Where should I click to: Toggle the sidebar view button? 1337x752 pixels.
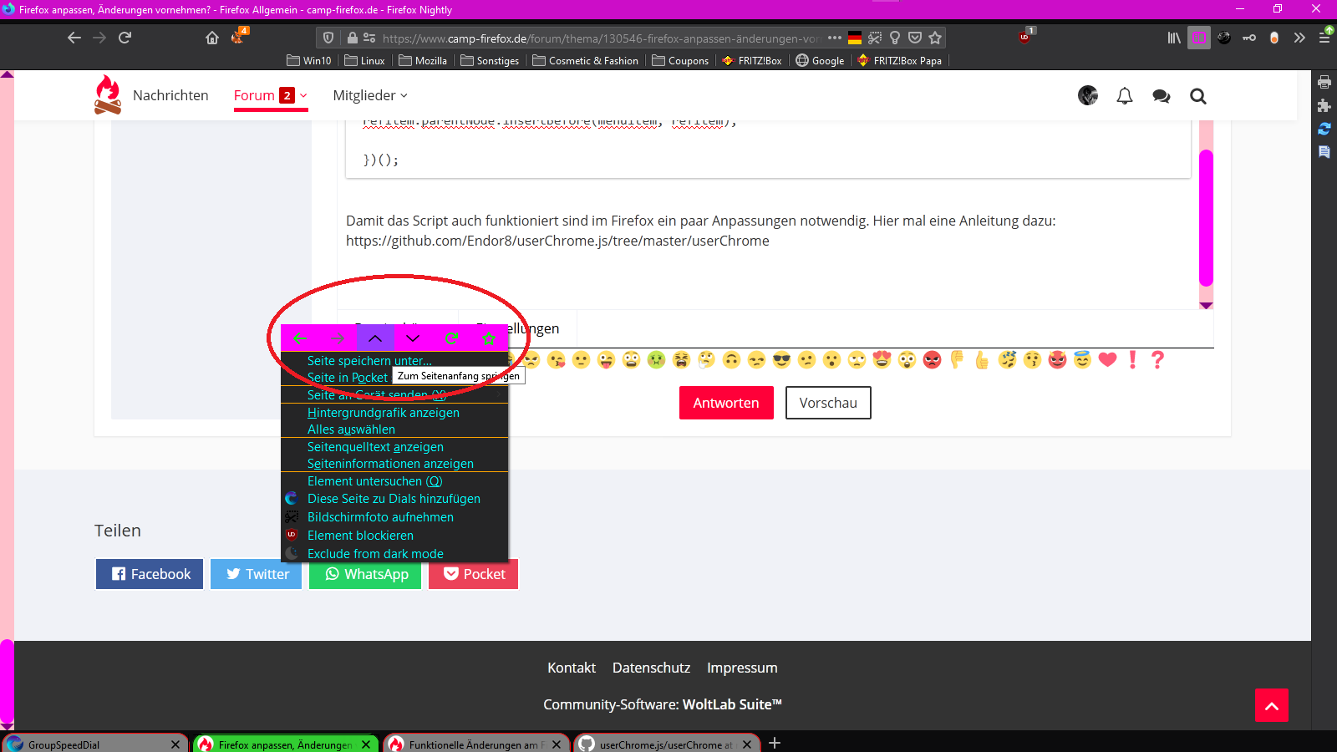[1199, 38]
